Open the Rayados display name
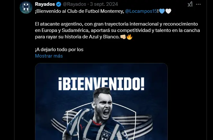213x140 pixels. click(x=45, y=4)
